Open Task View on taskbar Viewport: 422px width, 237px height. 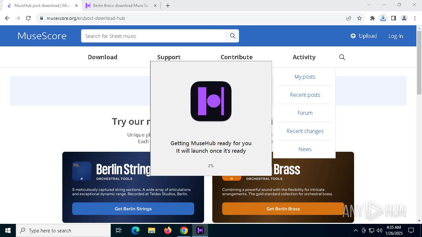[119, 230]
